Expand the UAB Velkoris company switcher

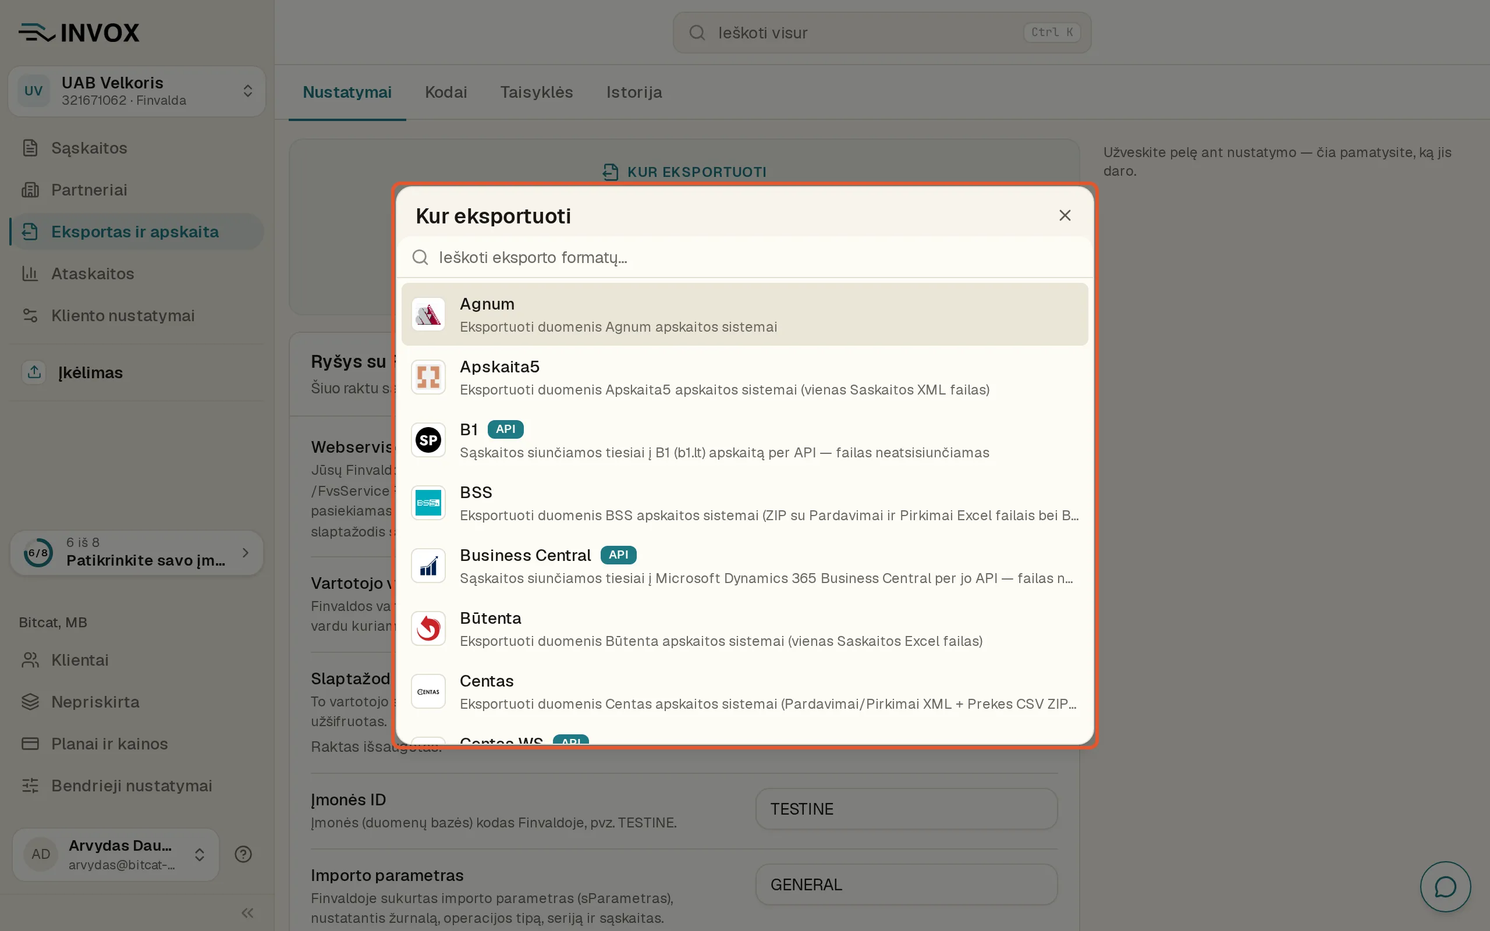click(137, 91)
